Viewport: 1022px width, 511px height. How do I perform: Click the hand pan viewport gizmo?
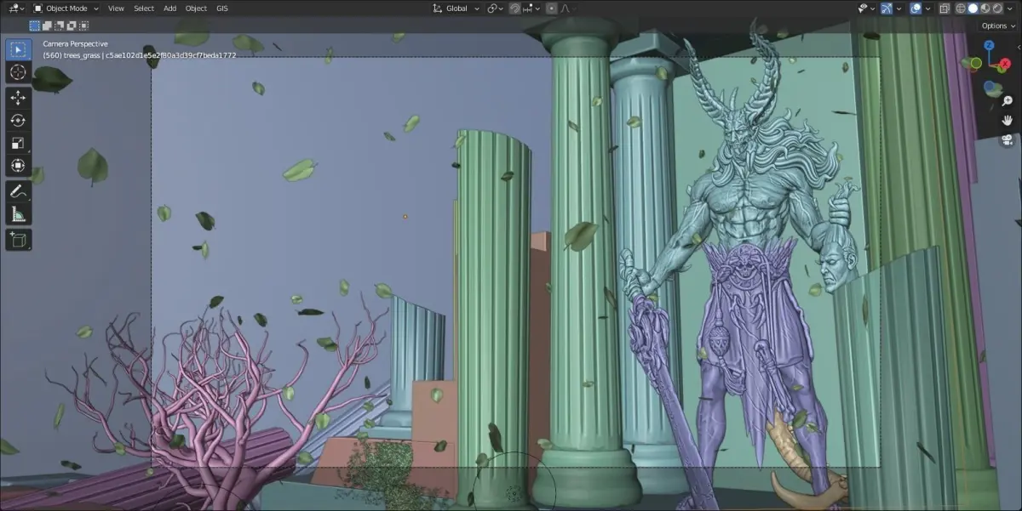click(1008, 120)
